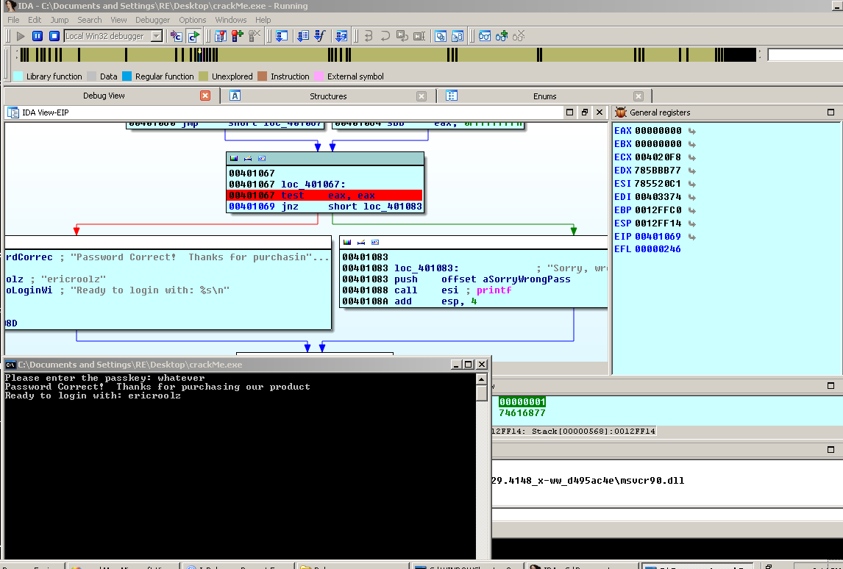
Task: Click the eyeglasses watch view icon
Action: 485,36
